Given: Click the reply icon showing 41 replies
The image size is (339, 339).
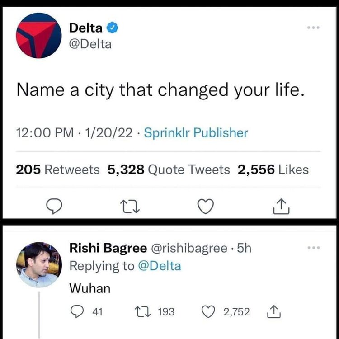Looking at the screenshot, I should [78, 311].
